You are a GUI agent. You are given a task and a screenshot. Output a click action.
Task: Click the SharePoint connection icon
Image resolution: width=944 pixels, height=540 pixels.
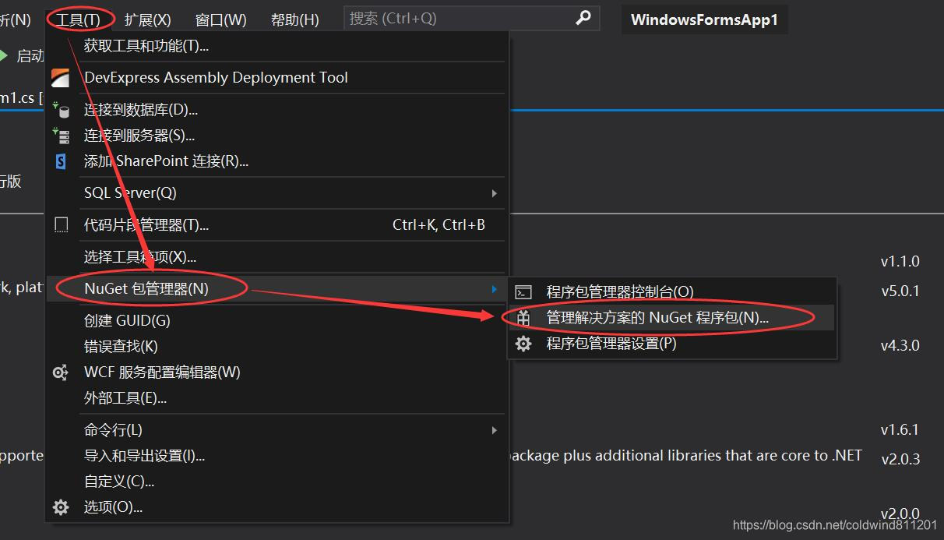pyautogui.click(x=61, y=161)
